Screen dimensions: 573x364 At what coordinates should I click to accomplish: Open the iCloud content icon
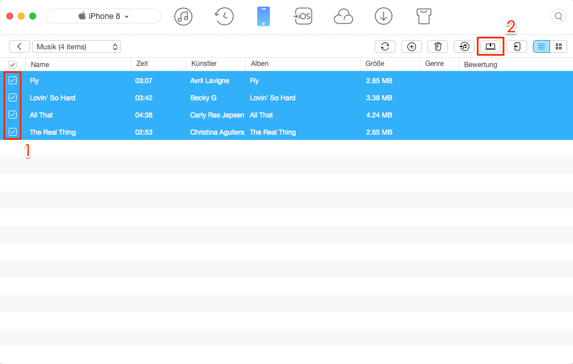[343, 17]
